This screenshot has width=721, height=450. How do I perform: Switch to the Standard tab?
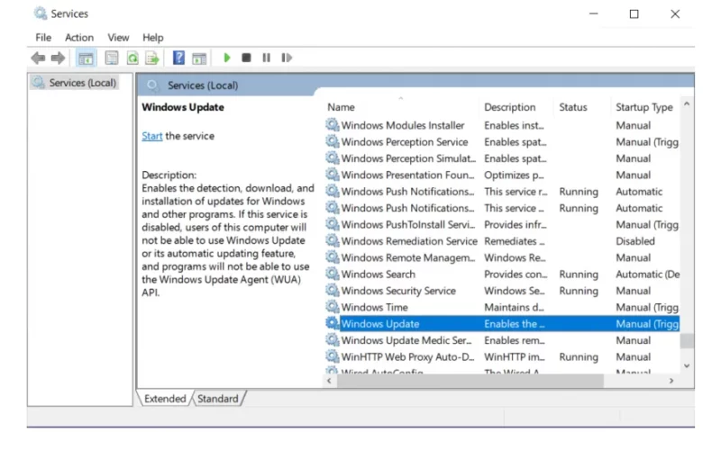tap(218, 399)
